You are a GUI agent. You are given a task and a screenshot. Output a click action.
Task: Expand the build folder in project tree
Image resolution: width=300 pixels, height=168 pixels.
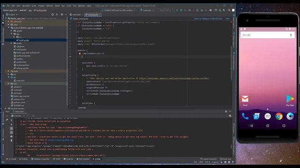point(8,71)
